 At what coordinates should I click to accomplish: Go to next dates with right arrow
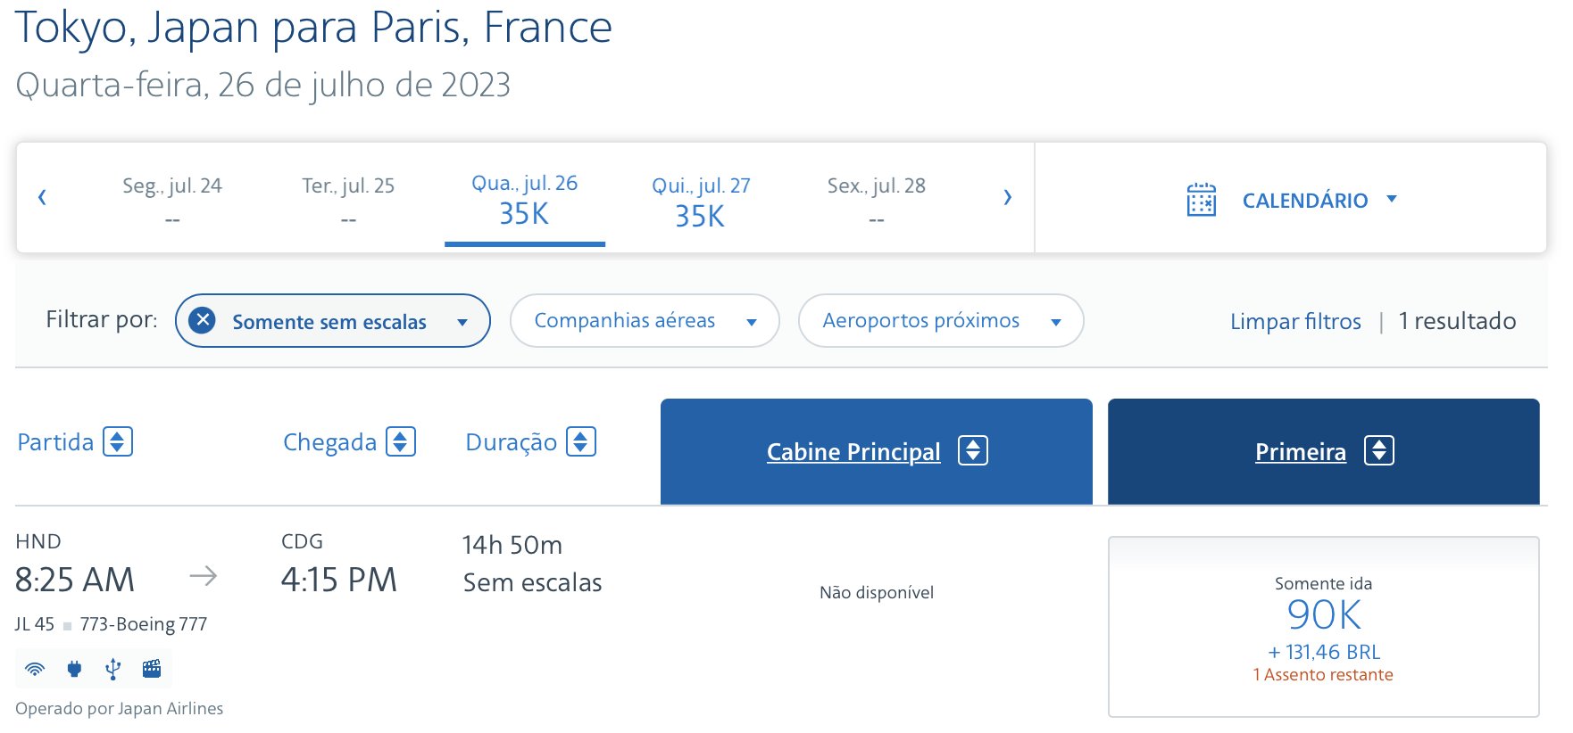point(1007,197)
